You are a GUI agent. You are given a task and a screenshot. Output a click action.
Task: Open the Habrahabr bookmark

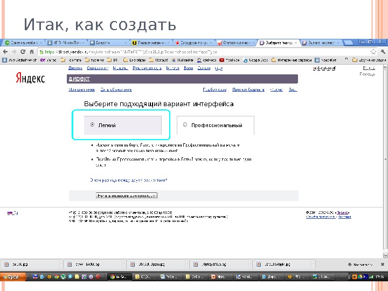pos(182,60)
